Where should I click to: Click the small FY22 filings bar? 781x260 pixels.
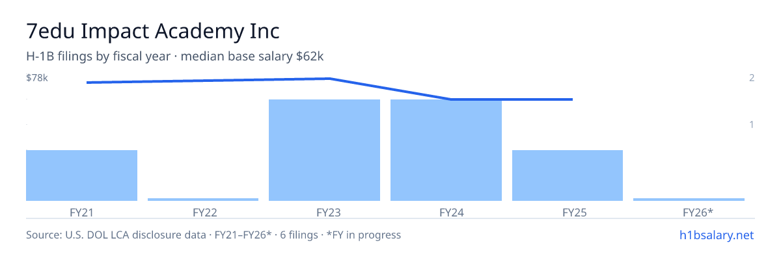pyautogui.click(x=203, y=199)
